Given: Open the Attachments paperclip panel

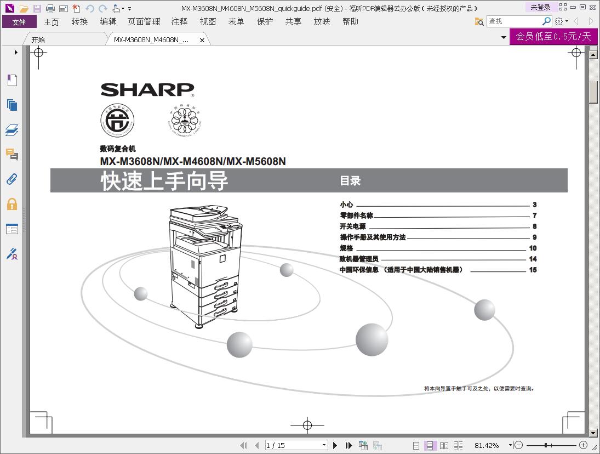Looking at the screenshot, I should click(x=12, y=179).
